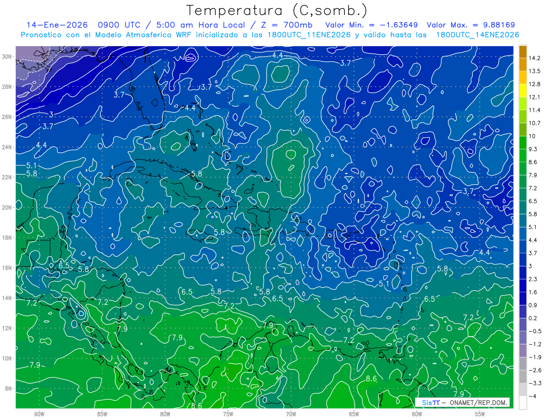Click the -2.6 label on the color scale
The width and height of the screenshot is (544, 420).
[x=535, y=370]
